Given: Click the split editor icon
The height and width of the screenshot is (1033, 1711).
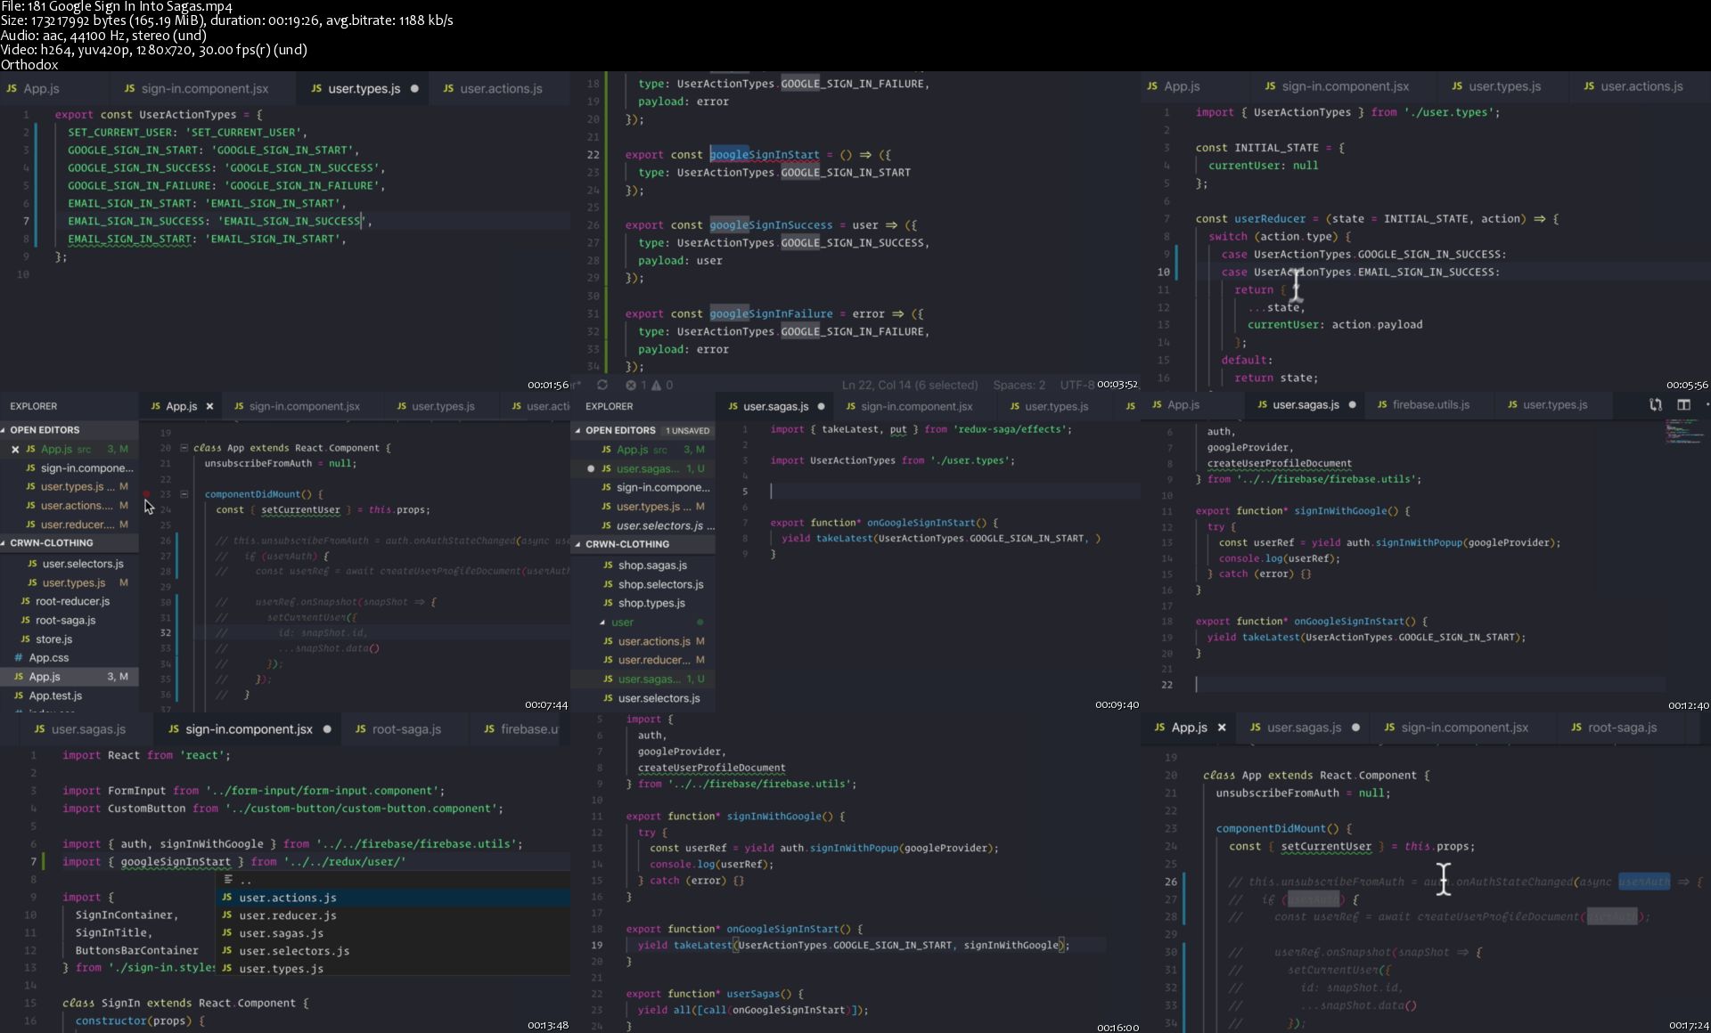Looking at the screenshot, I should pos(1683,404).
